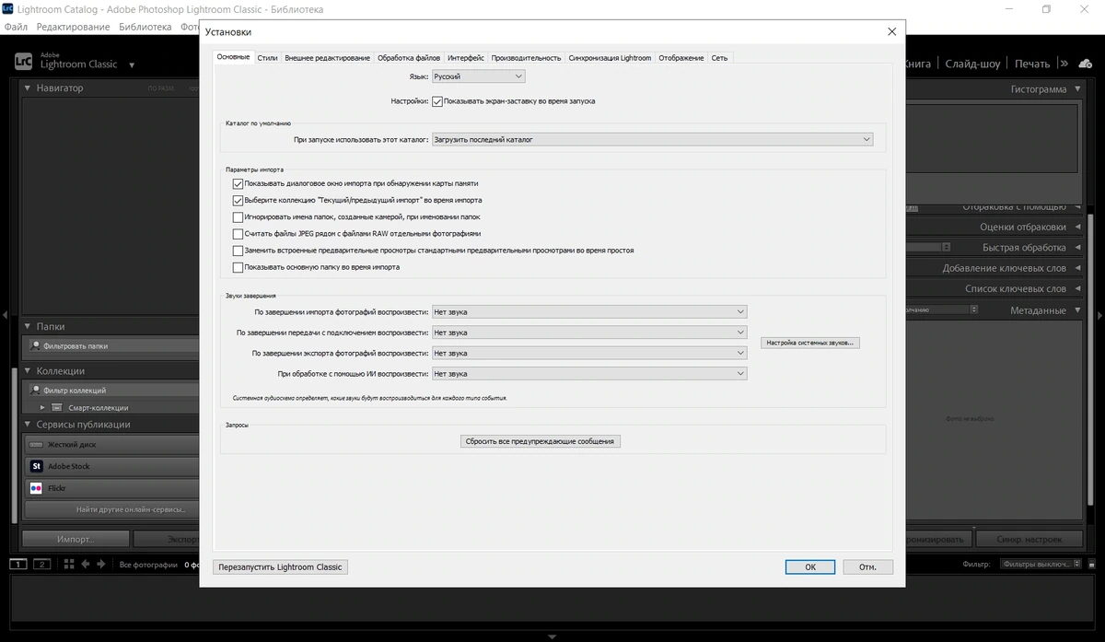Click the Жесткий диск drive icon
The image size is (1105, 642).
(36, 444)
